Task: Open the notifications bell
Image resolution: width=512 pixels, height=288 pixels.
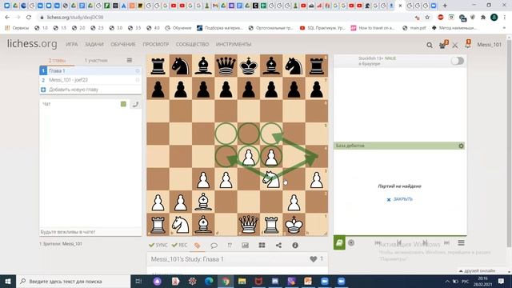Action: point(468,44)
